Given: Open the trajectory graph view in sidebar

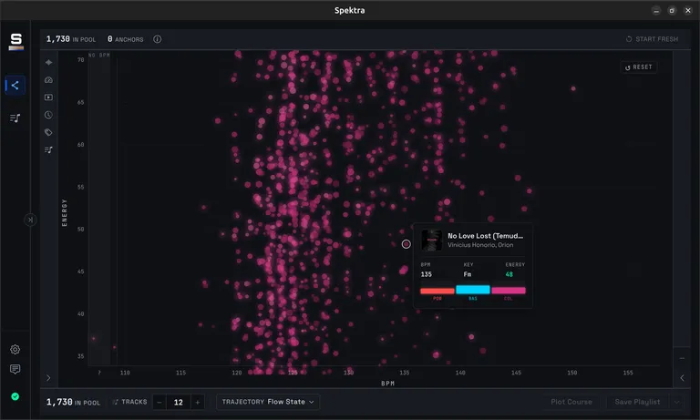Looking at the screenshot, I should pos(15,86).
